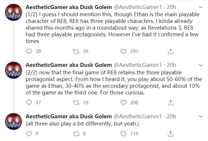The height and width of the screenshot is (141, 208).
Task: Open the profile avatar of the (2/2) tweet
Action: pyautogui.click(x=14, y=70)
